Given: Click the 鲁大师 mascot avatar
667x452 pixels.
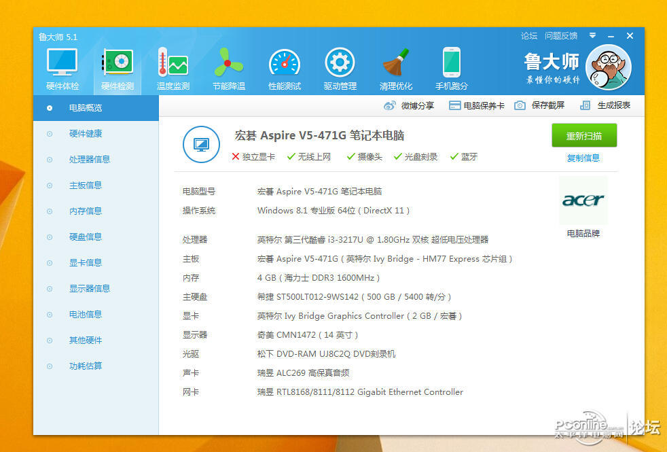Looking at the screenshot, I should (609, 67).
